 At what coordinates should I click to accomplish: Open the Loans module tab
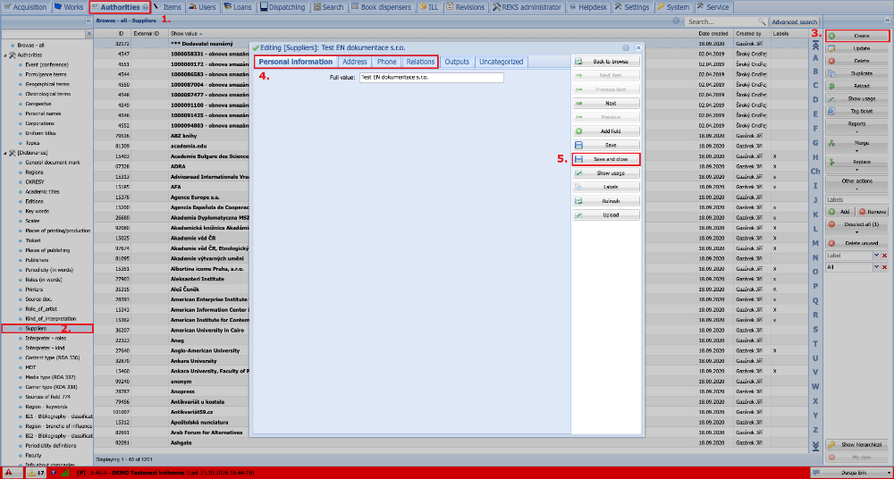pos(237,7)
